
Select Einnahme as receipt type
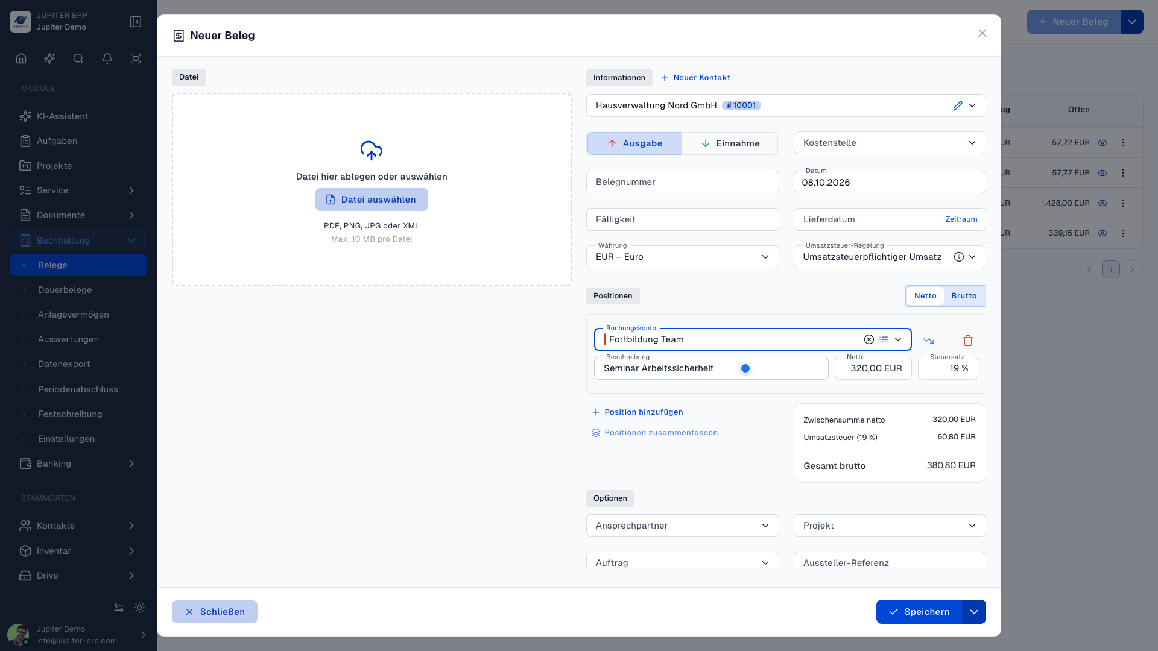(730, 143)
